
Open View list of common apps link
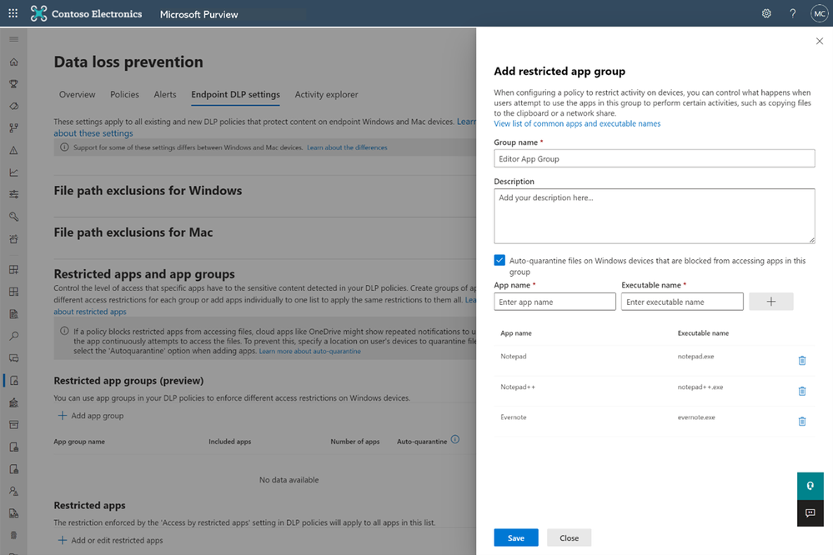pos(577,123)
